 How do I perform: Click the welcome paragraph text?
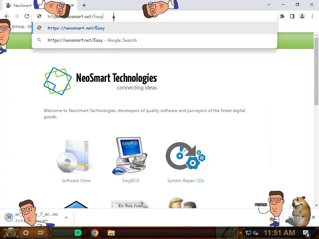click(145, 114)
